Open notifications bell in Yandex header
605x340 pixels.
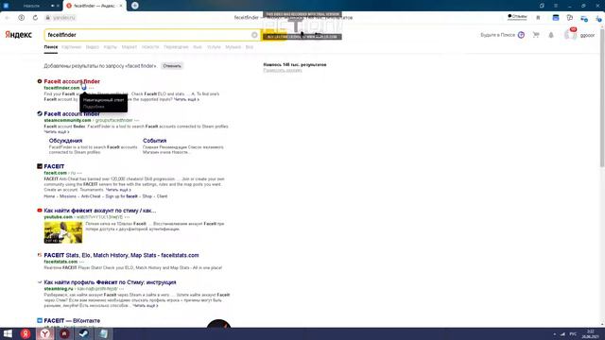pyautogui.click(x=551, y=35)
